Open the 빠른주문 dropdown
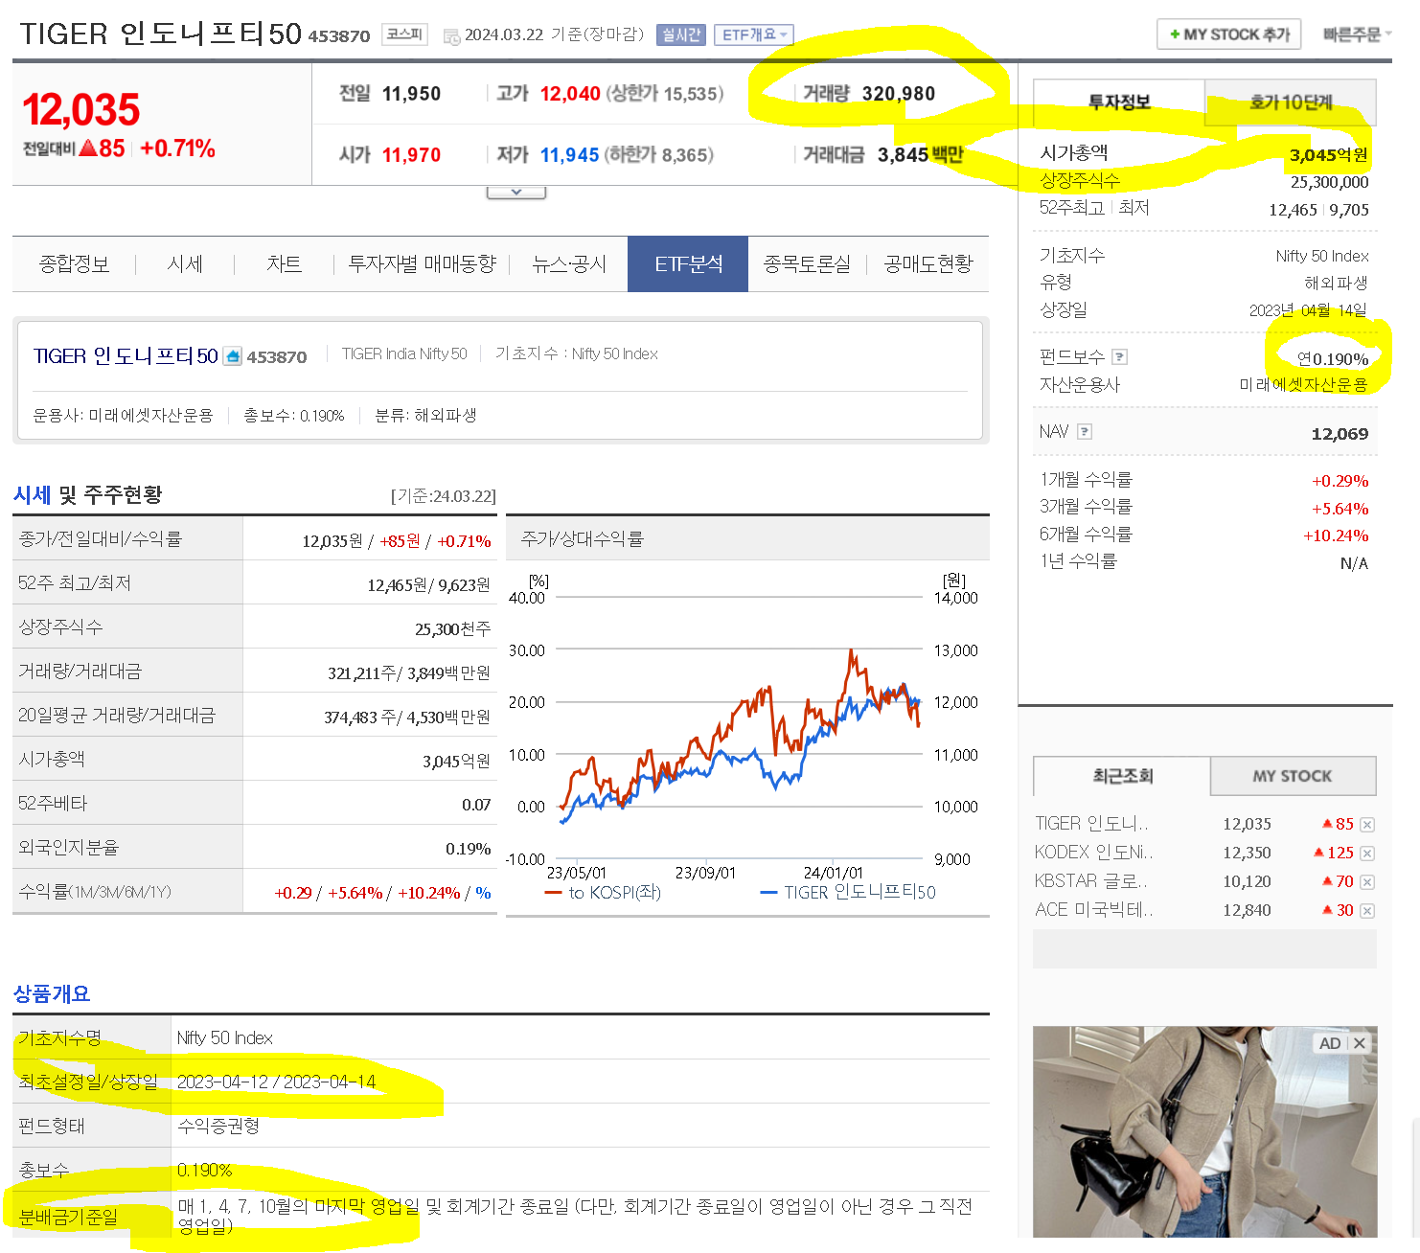Image resolution: width=1420 pixels, height=1253 pixels. tap(1357, 34)
